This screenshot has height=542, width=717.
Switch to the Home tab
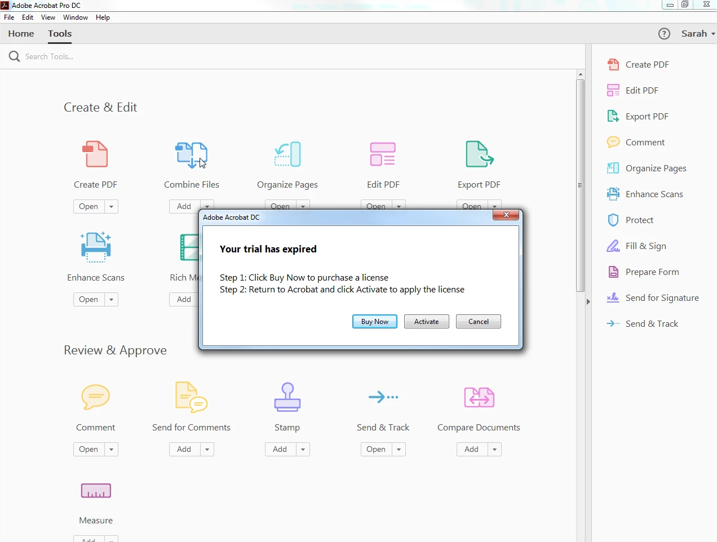click(21, 34)
